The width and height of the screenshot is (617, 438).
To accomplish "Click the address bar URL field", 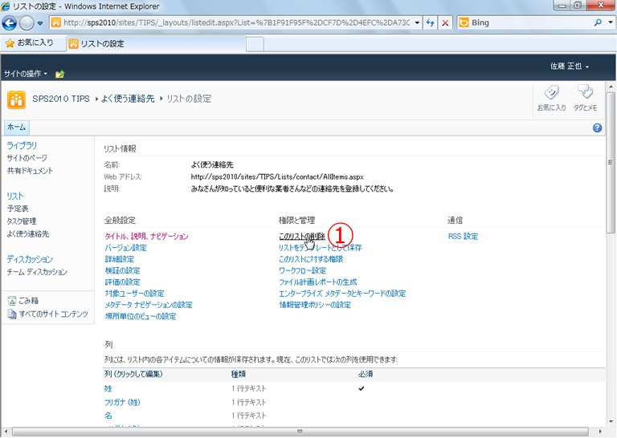I will tap(236, 22).
